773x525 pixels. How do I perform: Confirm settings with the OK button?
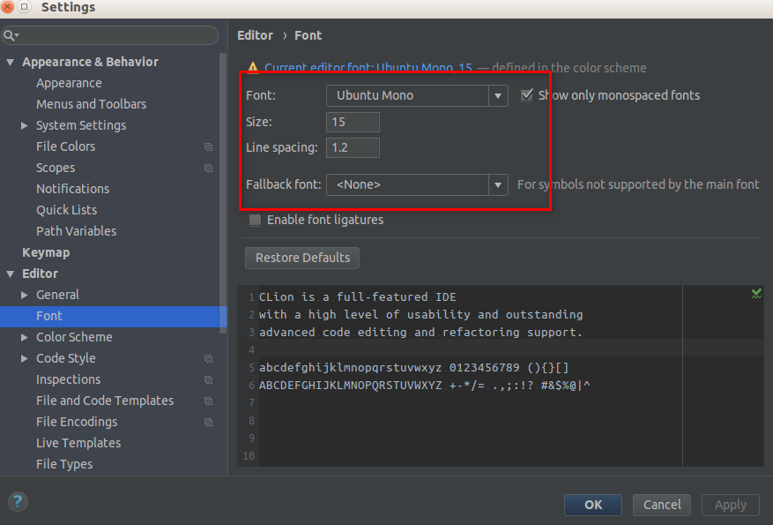tap(593, 505)
